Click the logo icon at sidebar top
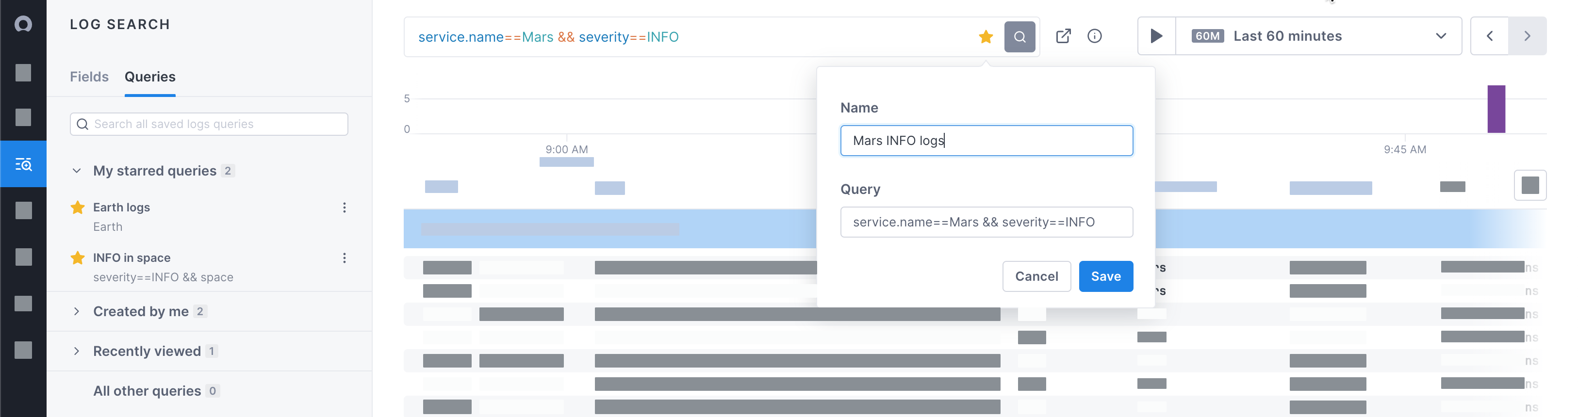1578x417 pixels. click(23, 25)
